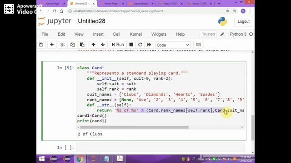
Task: Click the pencil edit mode indicator
Action: pyautogui.click(x=222, y=34)
